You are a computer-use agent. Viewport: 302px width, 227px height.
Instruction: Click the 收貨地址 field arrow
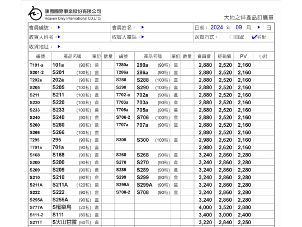click(59, 47)
